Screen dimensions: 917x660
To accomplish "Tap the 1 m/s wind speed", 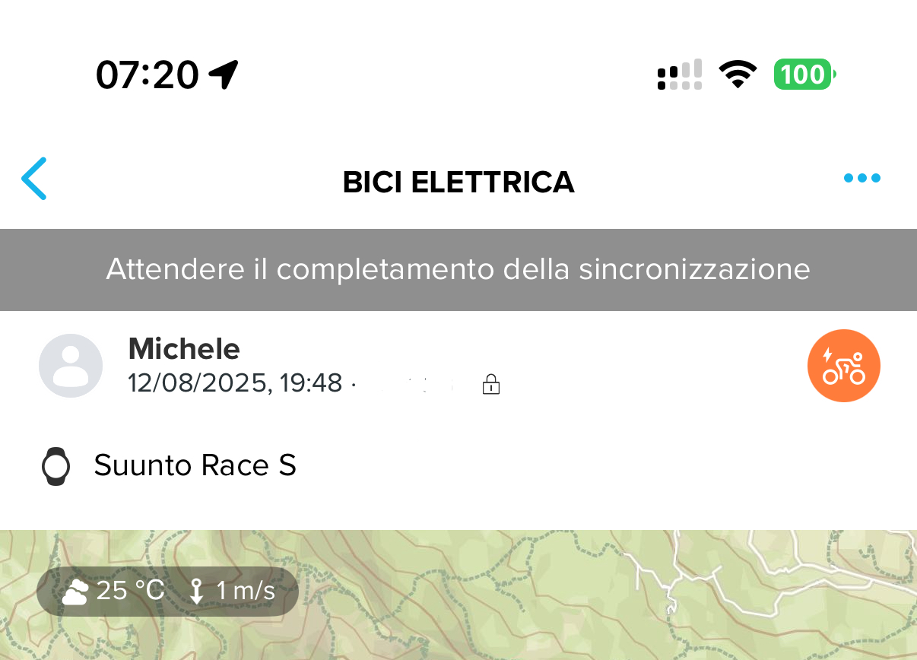I will pyautogui.click(x=246, y=591).
